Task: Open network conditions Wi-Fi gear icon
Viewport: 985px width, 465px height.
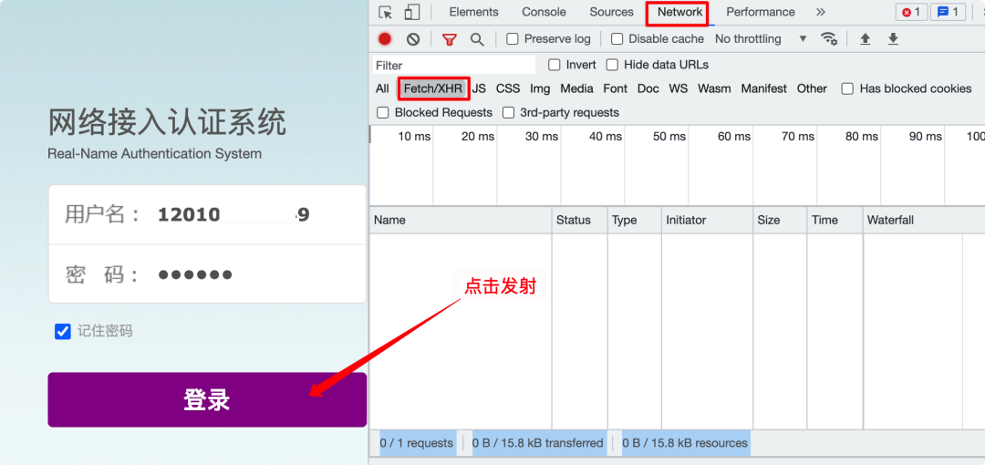Action: (x=829, y=39)
